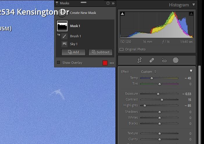The image size is (204, 144).
Task: Click the Masks panel drag handle bar
Action: tap(84, 2)
